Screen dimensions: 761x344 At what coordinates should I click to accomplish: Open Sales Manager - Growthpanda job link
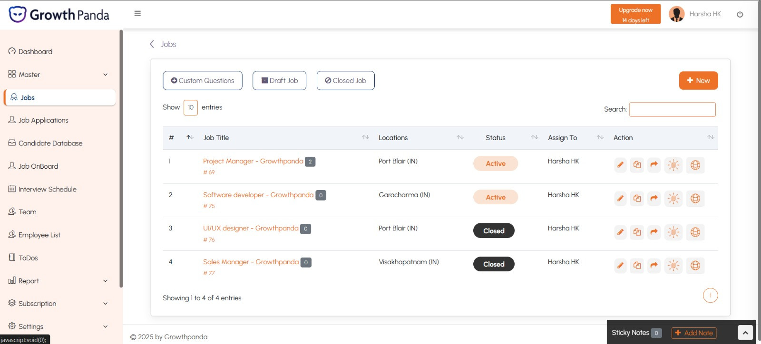pos(251,262)
